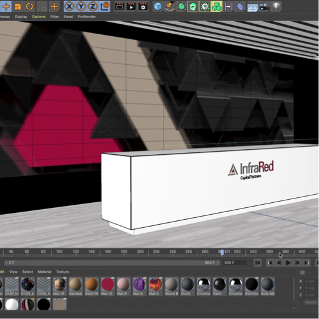The width and height of the screenshot is (319, 319).
Task: Open Render Settings clapperboard gear icon
Action: (143, 6)
